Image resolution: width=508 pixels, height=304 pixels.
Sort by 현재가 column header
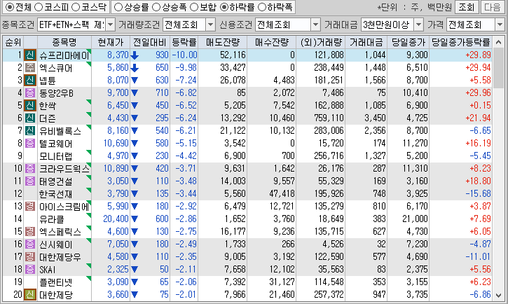[x=111, y=43]
